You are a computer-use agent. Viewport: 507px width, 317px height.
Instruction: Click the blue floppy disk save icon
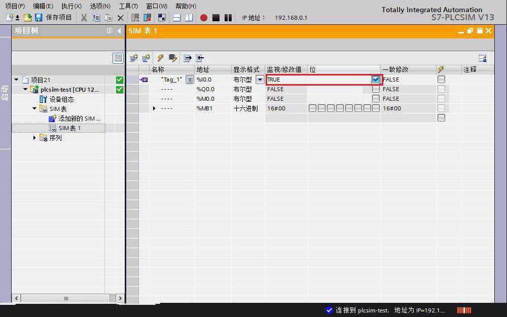pos(39,18)
